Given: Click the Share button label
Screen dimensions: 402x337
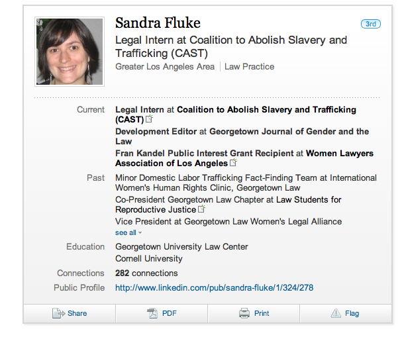Looking at the screenshot, I should 77,313.
